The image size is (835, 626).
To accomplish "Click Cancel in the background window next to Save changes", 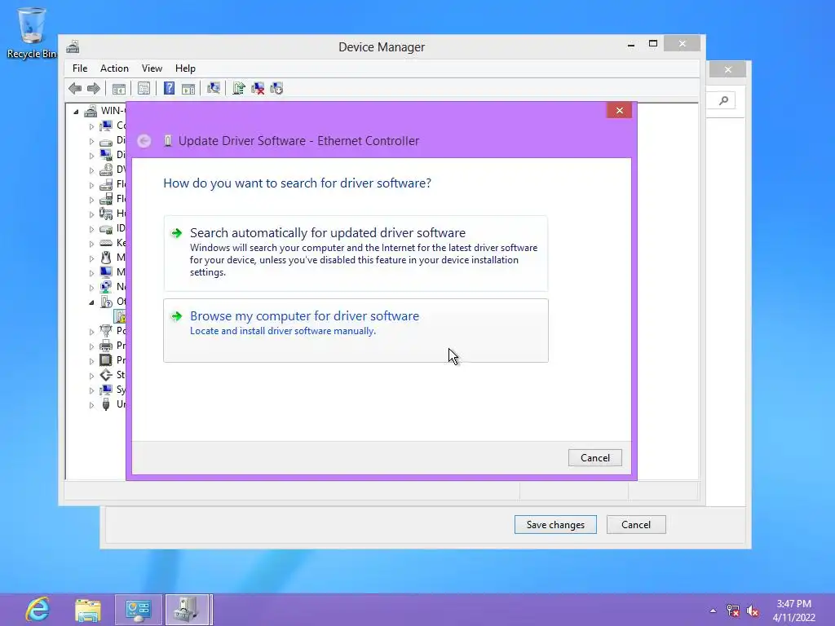I will coord(636,525).
